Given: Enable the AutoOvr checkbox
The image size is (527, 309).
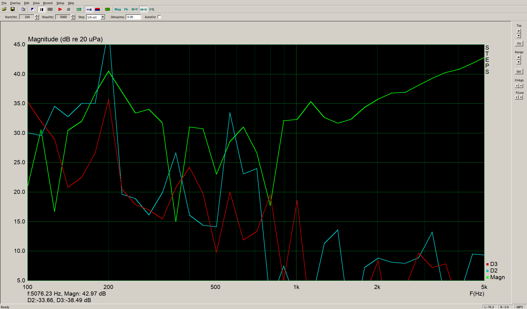Looking at the screenshot, I should tap(159, 17).
